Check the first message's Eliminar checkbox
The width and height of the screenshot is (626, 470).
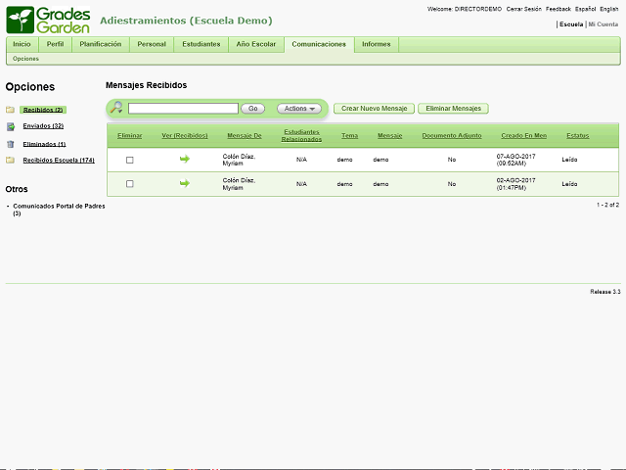click(x=129, y=160)
